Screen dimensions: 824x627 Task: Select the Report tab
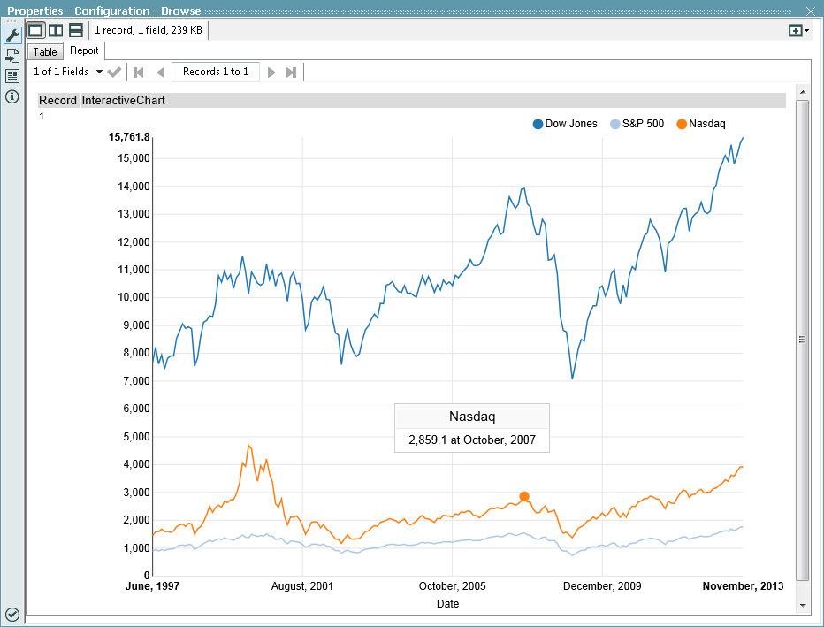click(x=84, y=51)
